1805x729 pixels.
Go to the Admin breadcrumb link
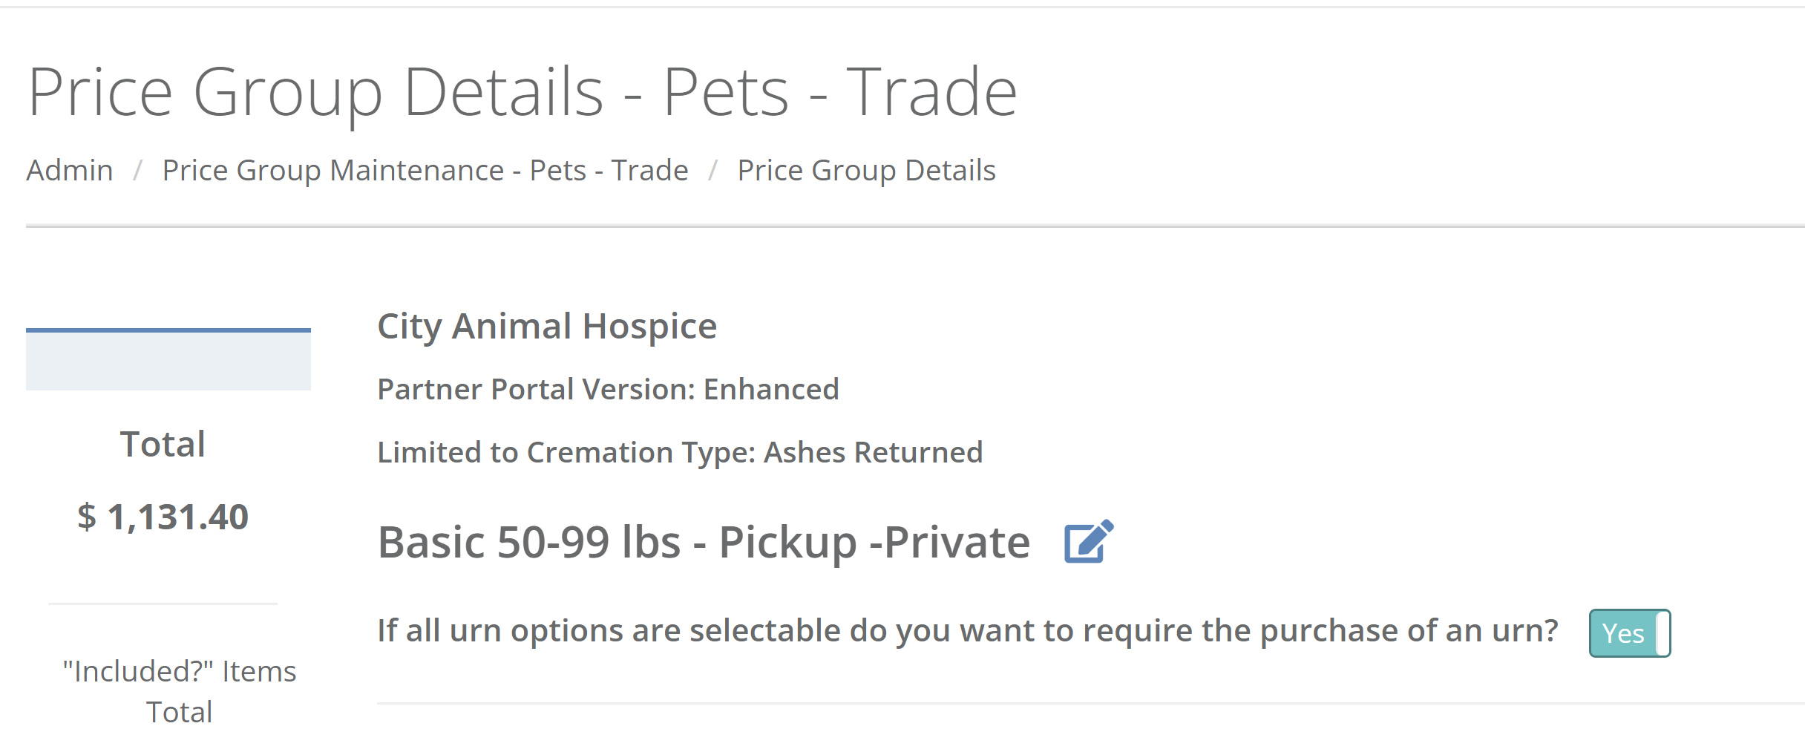point(70,171)
